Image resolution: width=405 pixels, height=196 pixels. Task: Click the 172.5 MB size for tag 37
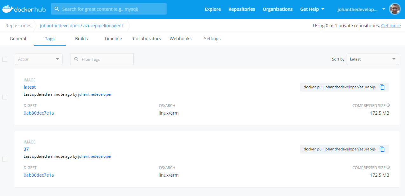380,175
